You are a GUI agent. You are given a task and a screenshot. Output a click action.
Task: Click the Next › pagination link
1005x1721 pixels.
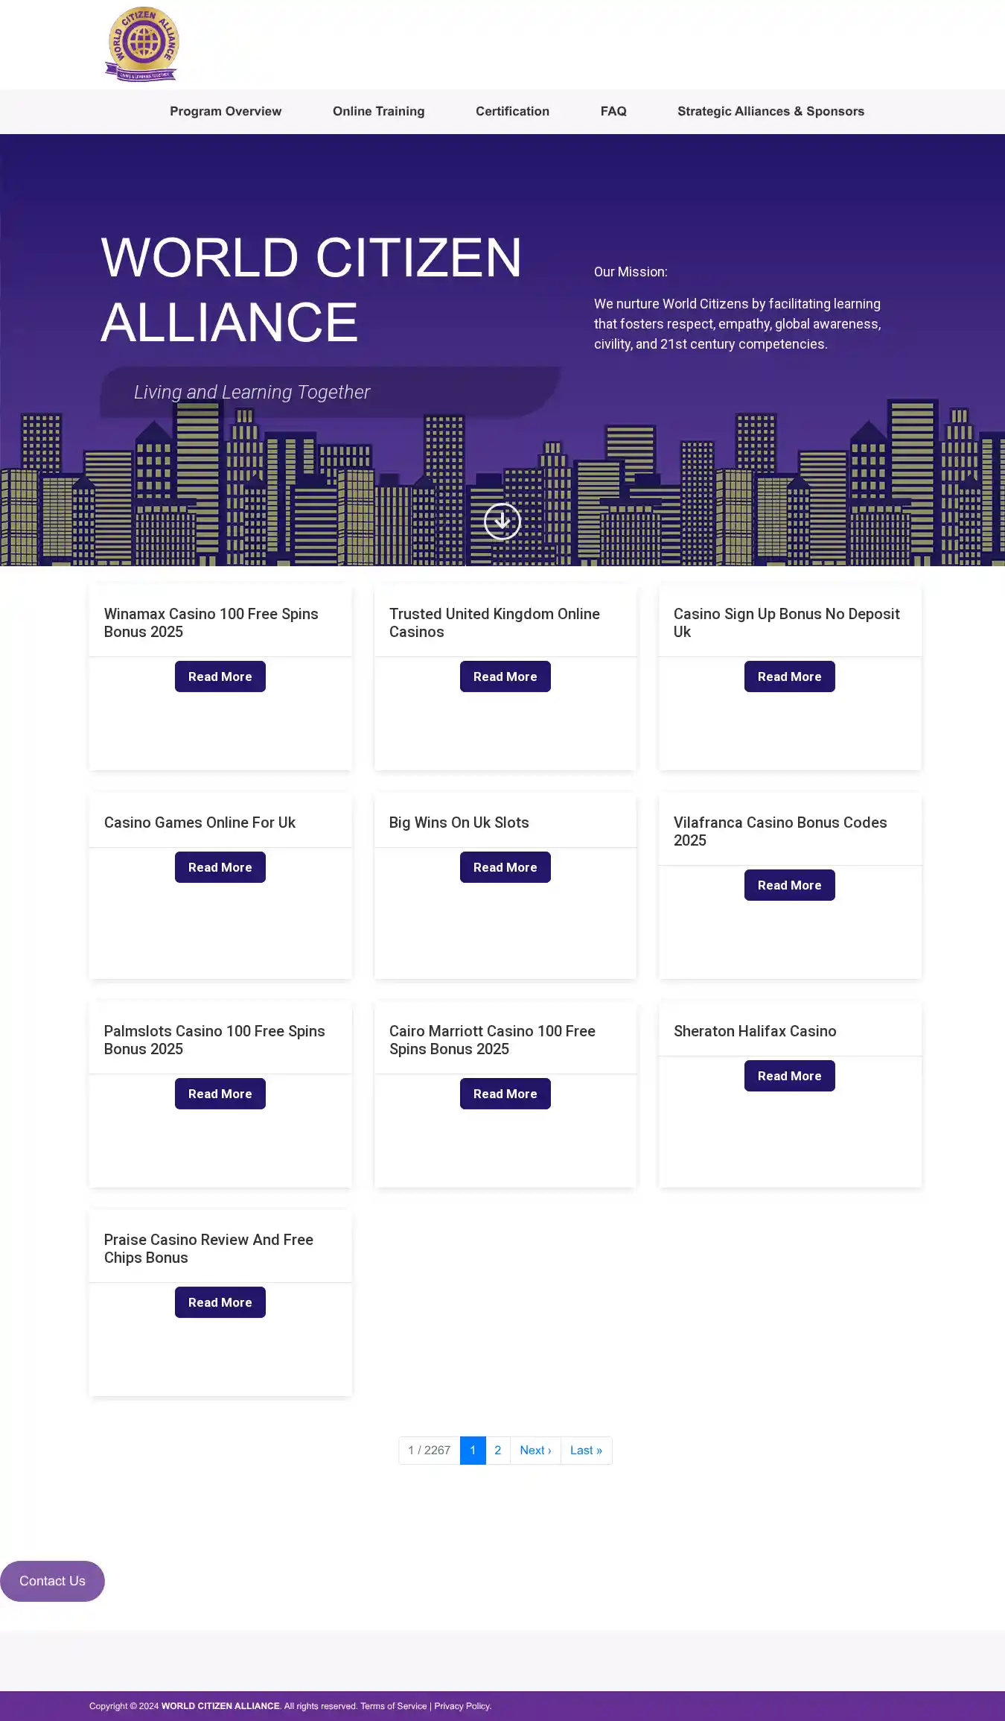click(x=535, y=1450)
